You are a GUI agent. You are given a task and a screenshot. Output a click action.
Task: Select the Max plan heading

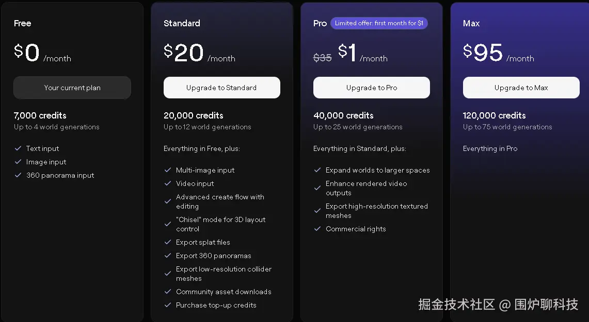pos(471,23)
